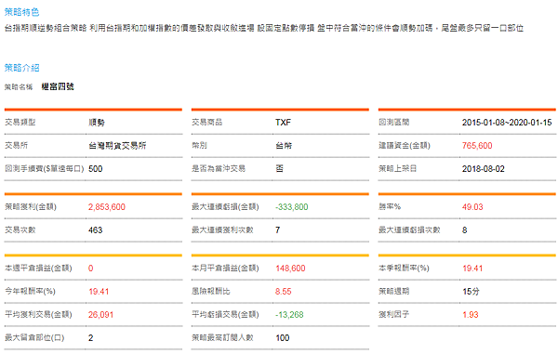This screenshot has height=354, width=558.
Task: Click the 最大連續虧損次數 value 8
Action: 465,229
